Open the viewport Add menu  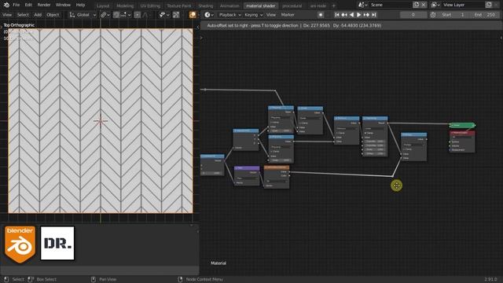[x=38, y=15]
